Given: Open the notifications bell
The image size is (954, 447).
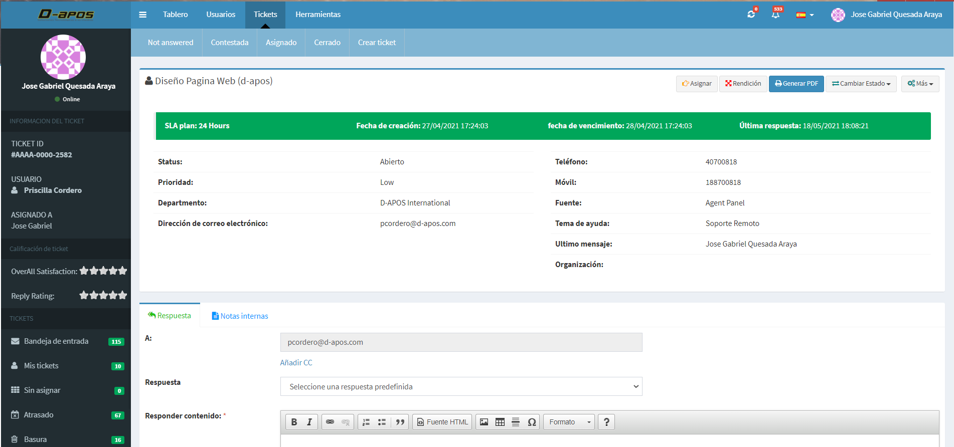Looking at the screenshot, I should (775, 15).
